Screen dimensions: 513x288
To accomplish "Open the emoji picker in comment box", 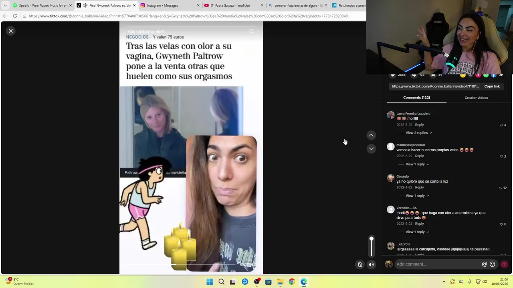I will (493, 264).
